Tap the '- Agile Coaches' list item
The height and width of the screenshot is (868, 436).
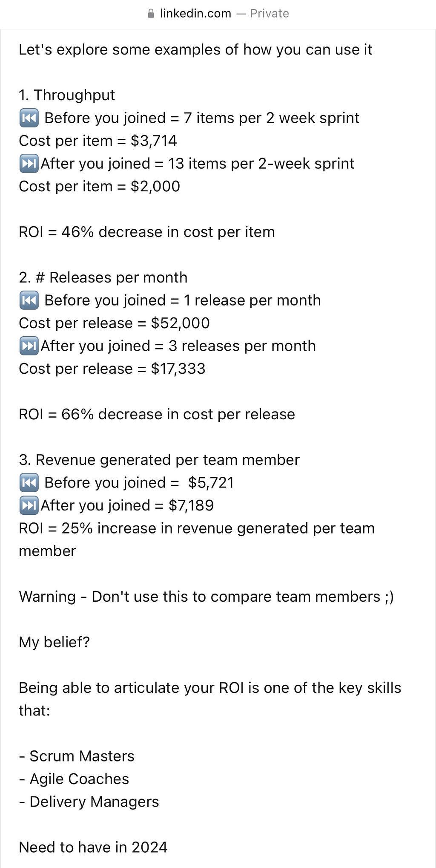(x=74, y=779)
